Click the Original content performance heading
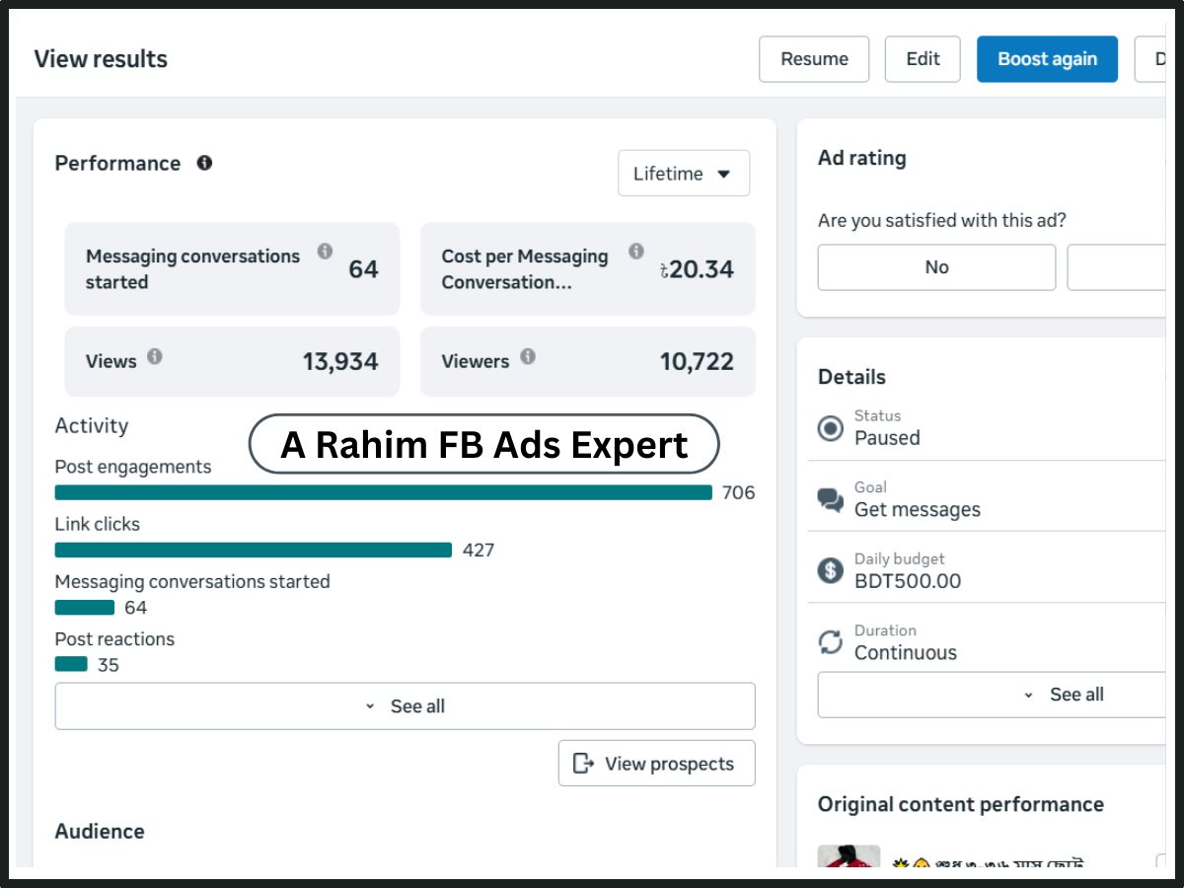 coord(961,804)
